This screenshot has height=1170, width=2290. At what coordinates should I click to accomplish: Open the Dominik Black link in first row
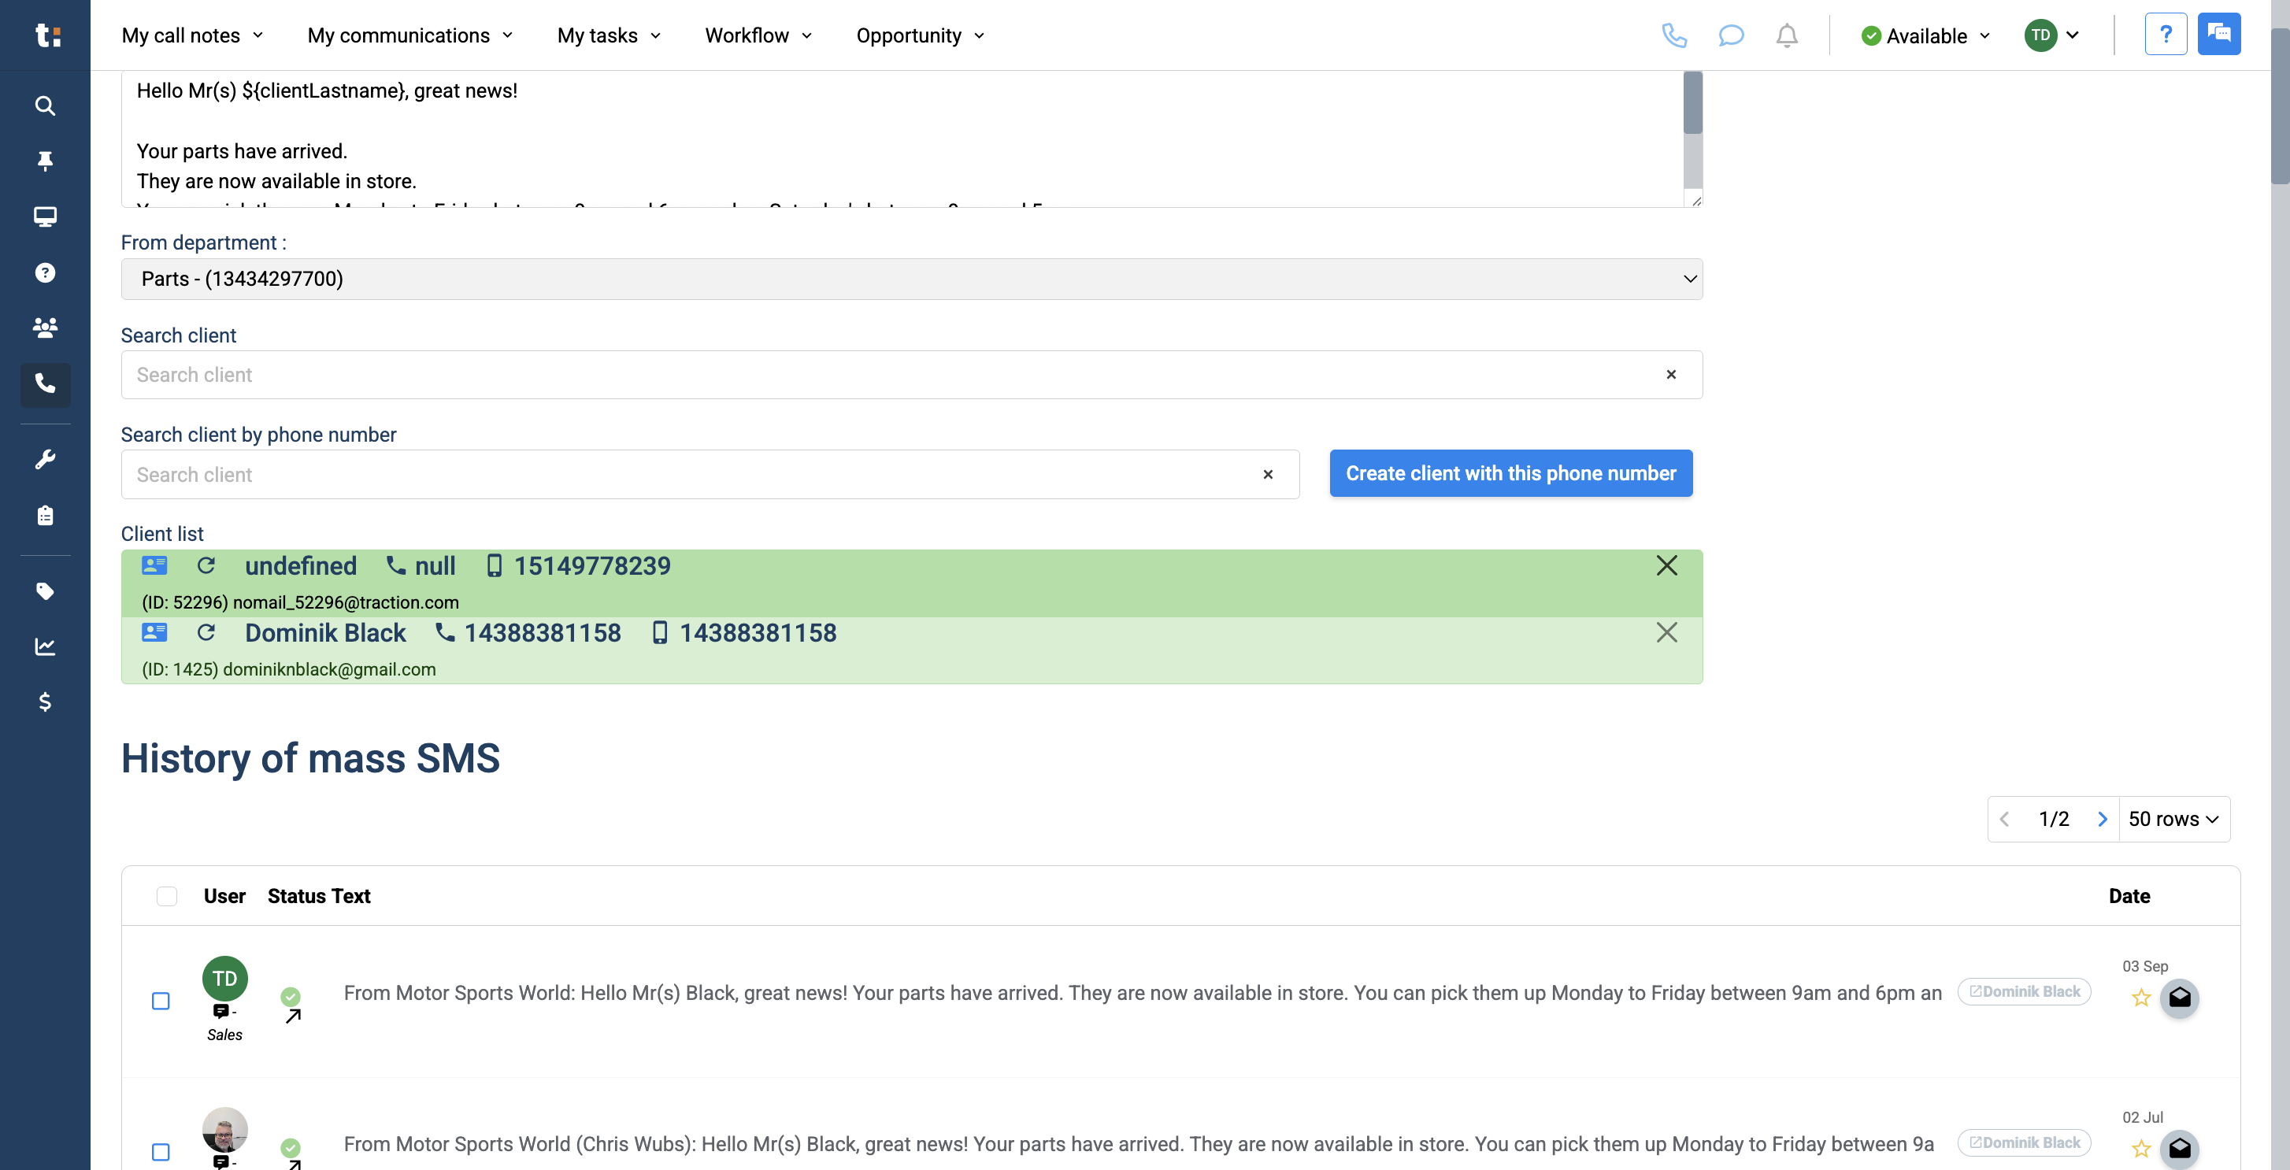click(x=2024, y=991)
